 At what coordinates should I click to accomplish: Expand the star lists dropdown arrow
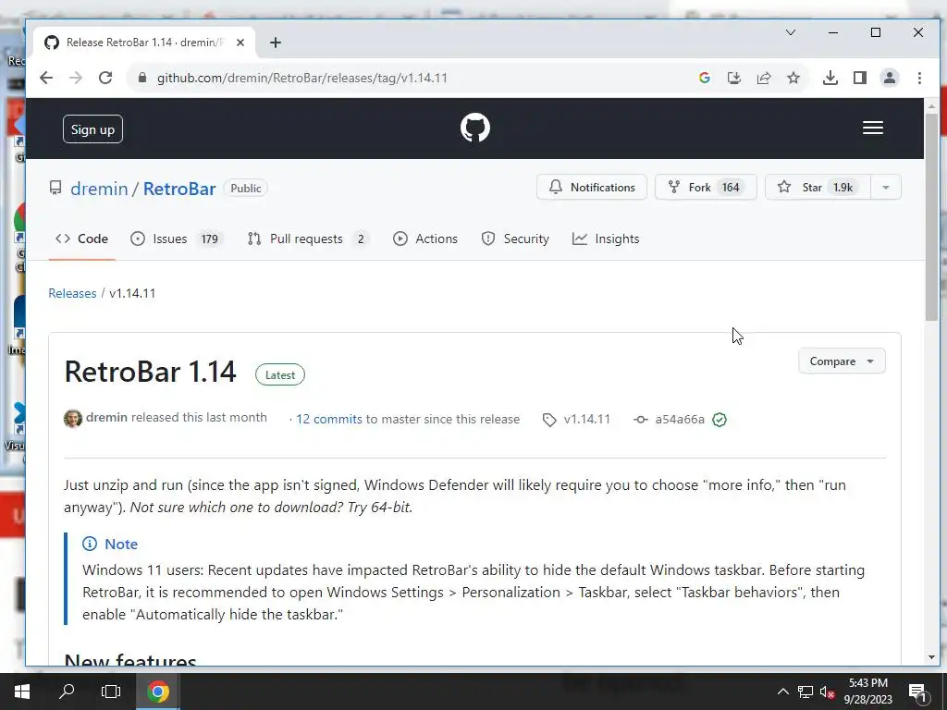(886, 187)
